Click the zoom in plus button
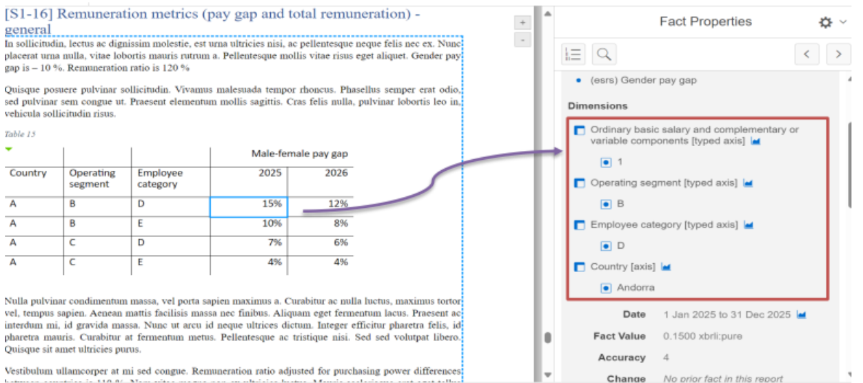The width and height of the screenshot is (863, 383). [522, 23]
